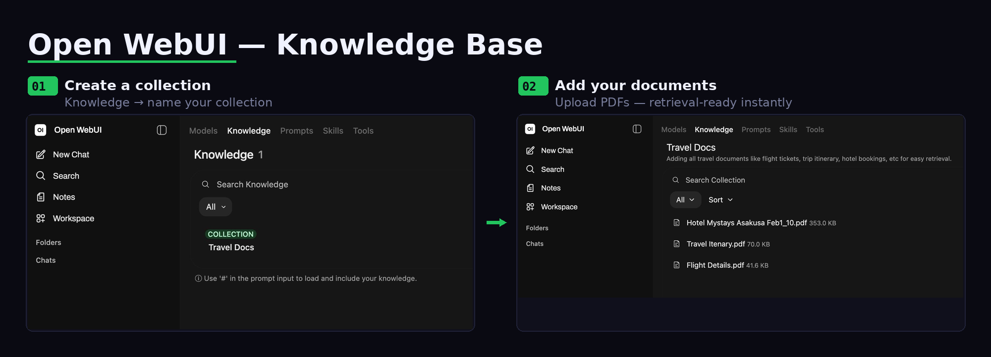
Task: Click Workspace grid icon in right panel
Action: (530, 207)
